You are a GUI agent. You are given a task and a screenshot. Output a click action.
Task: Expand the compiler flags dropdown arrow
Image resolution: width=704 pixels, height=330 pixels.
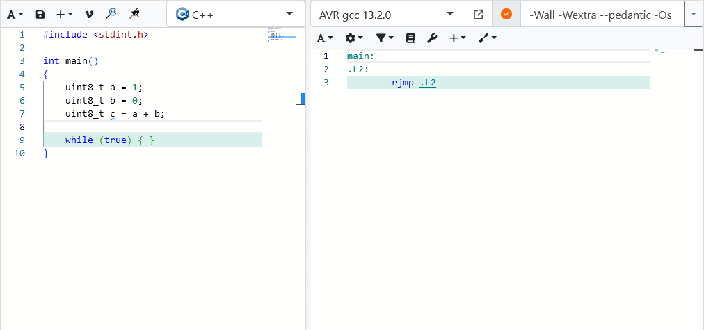click(694, 14)
